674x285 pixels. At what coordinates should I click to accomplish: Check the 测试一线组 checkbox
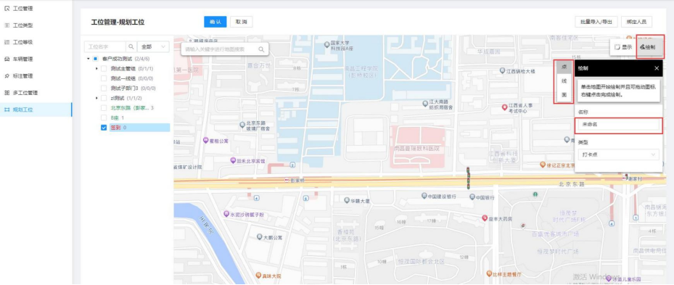104,78
